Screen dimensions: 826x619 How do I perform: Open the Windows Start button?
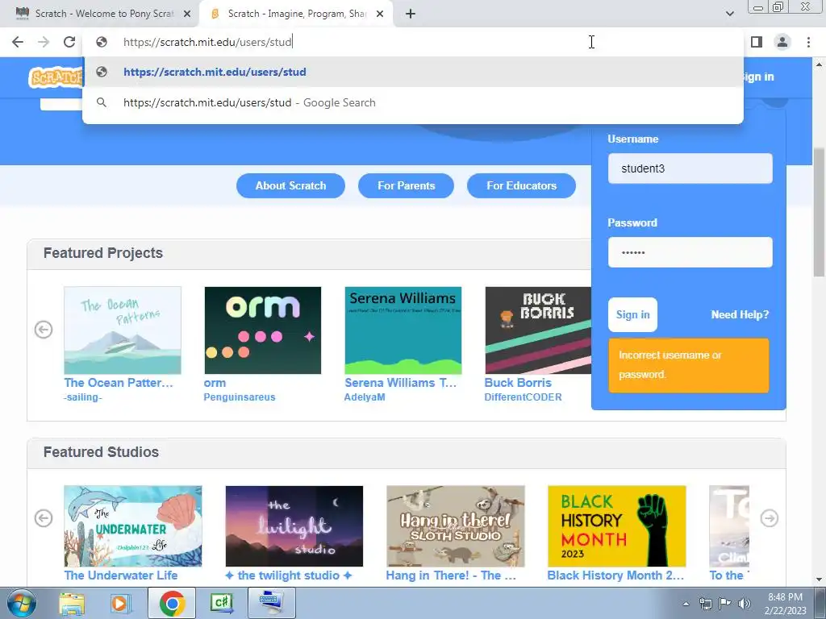pos(21,603)
